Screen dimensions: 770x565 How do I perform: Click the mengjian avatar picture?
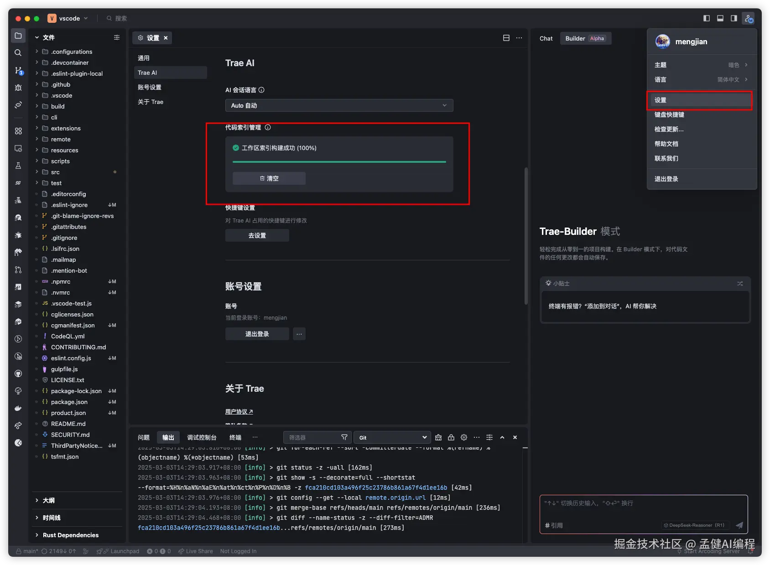(663, 41)
